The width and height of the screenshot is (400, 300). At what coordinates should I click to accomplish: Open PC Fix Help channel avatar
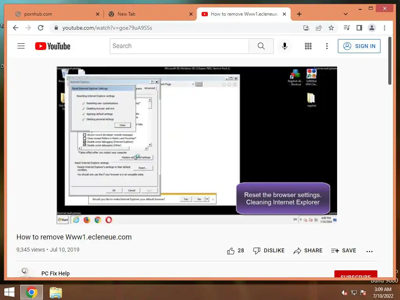click(25, 272)
